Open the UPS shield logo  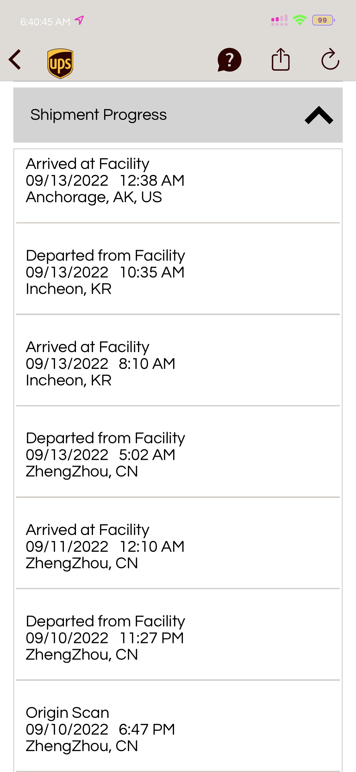[60, 63]
